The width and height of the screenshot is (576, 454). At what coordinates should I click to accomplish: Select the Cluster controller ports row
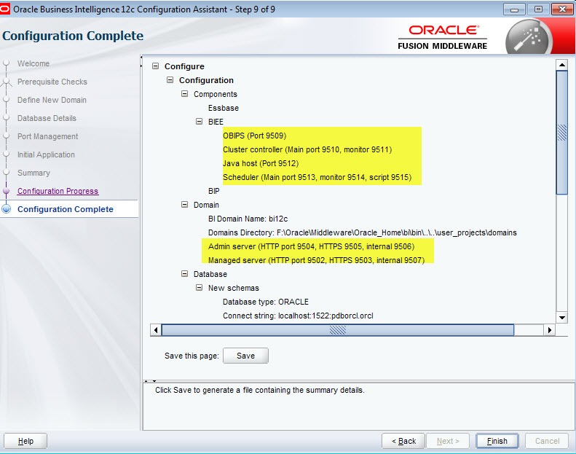tap(307, 149)
